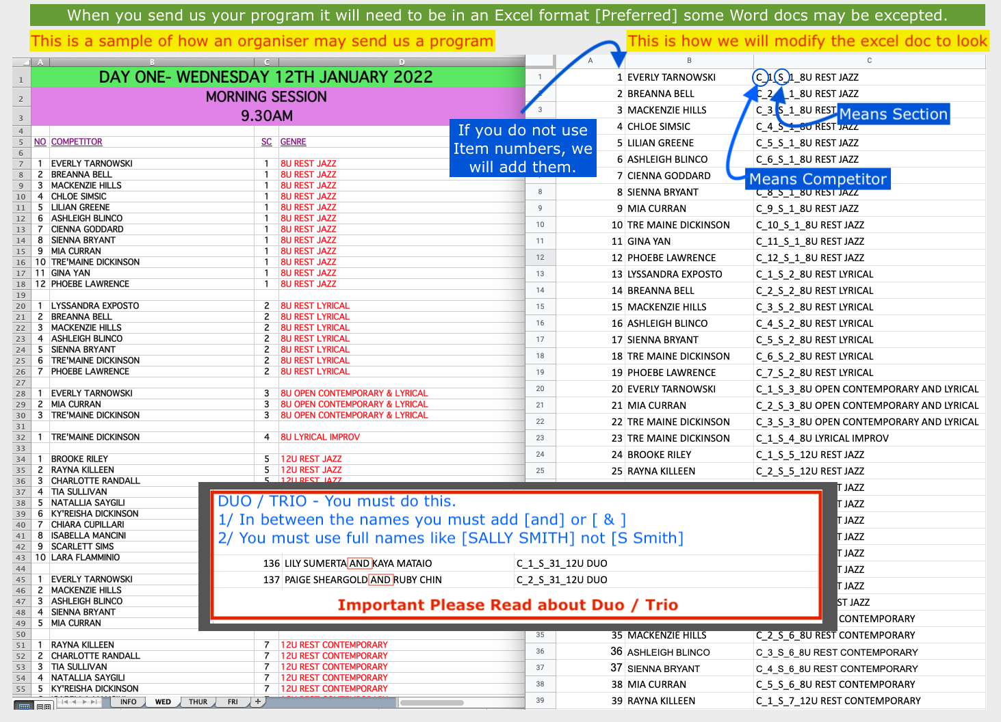Select column C header in right spreadsheet

tap(869, 61)
